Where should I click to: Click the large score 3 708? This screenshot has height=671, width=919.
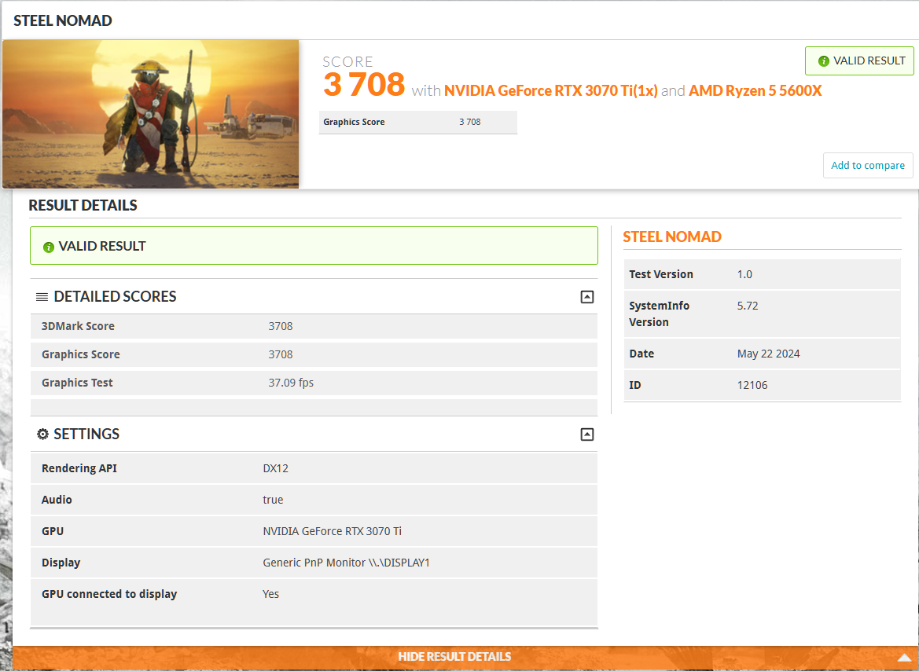pos(363,84)
